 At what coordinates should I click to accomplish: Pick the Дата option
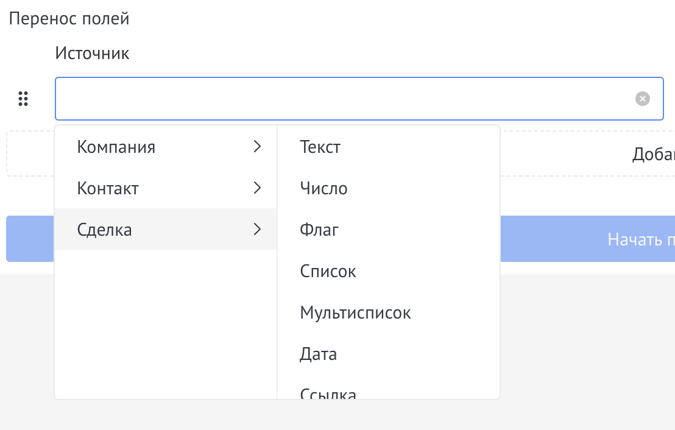[318, 353]
